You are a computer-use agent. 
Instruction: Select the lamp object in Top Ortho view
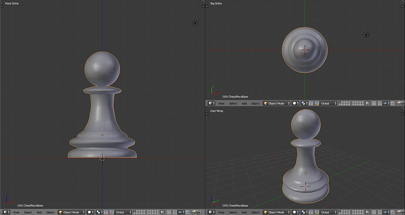(366, 35)
